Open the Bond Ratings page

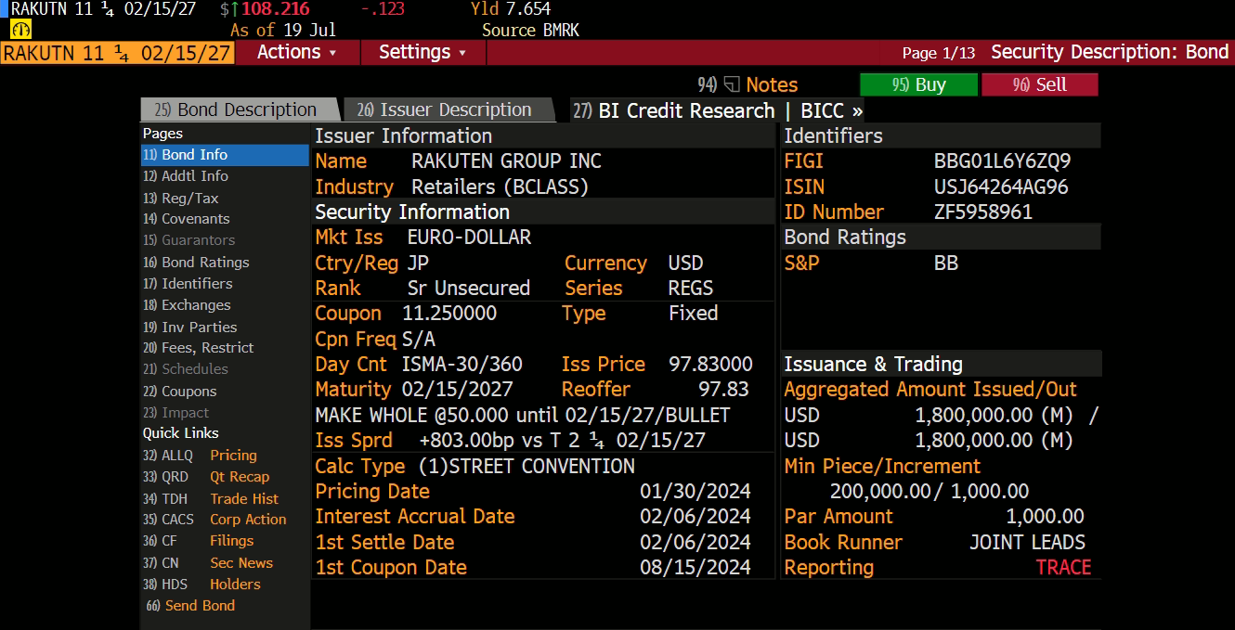click(225, 263)
